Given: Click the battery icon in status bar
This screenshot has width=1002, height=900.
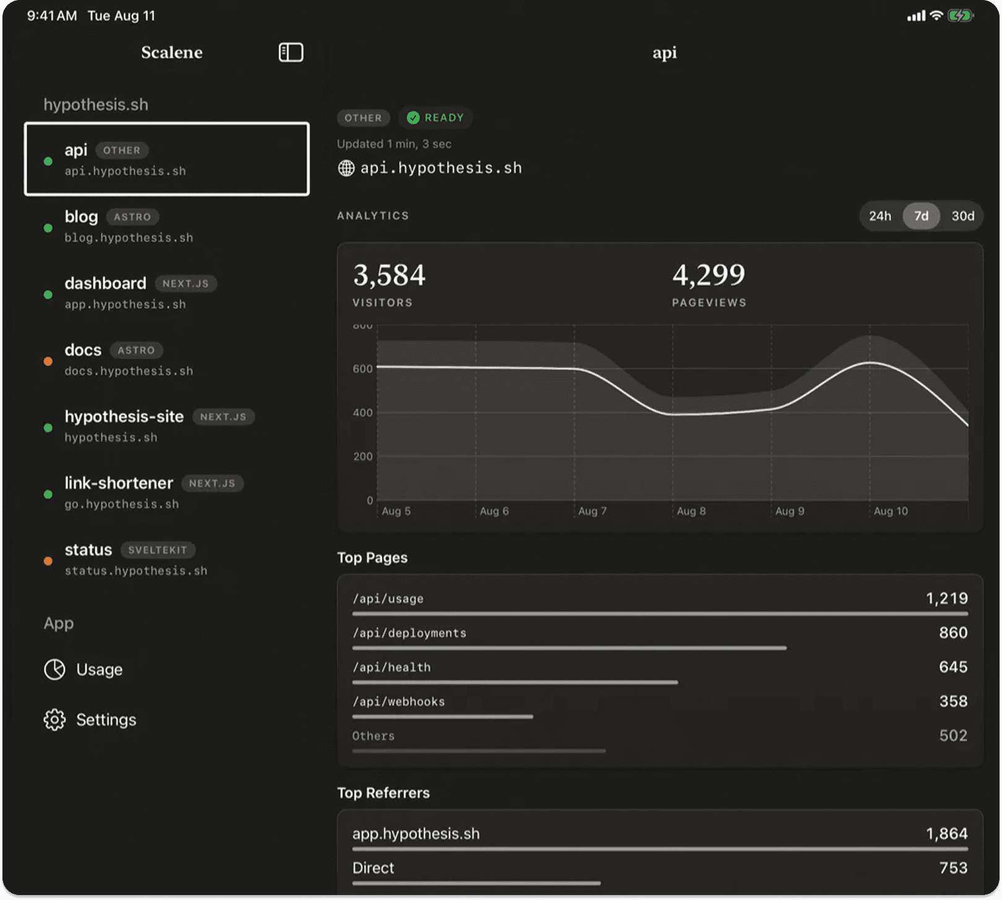Looking at the screenshot, I should click(960, 15).
